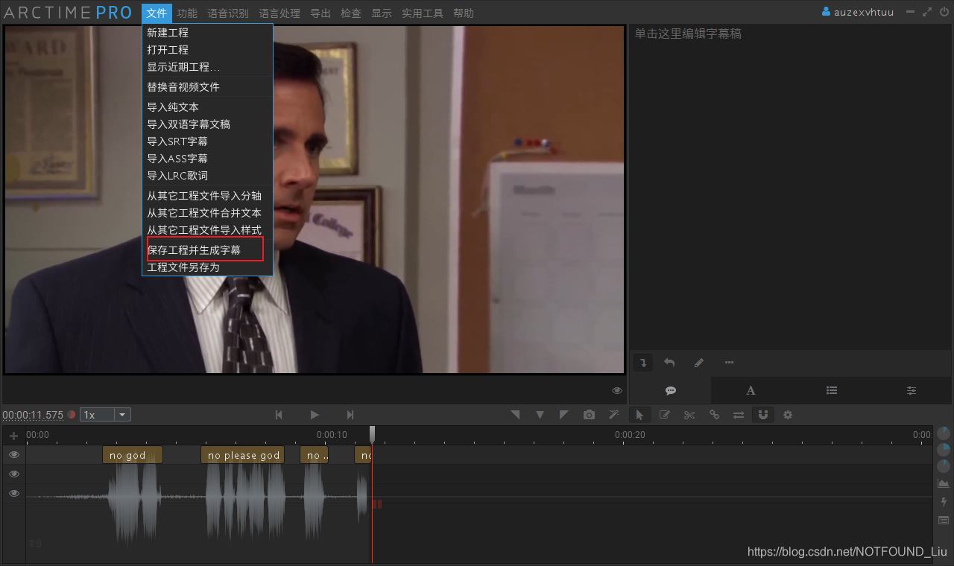Select 导入纯文本 menu entry
This screenshot has height=566, width=954.
207,107
